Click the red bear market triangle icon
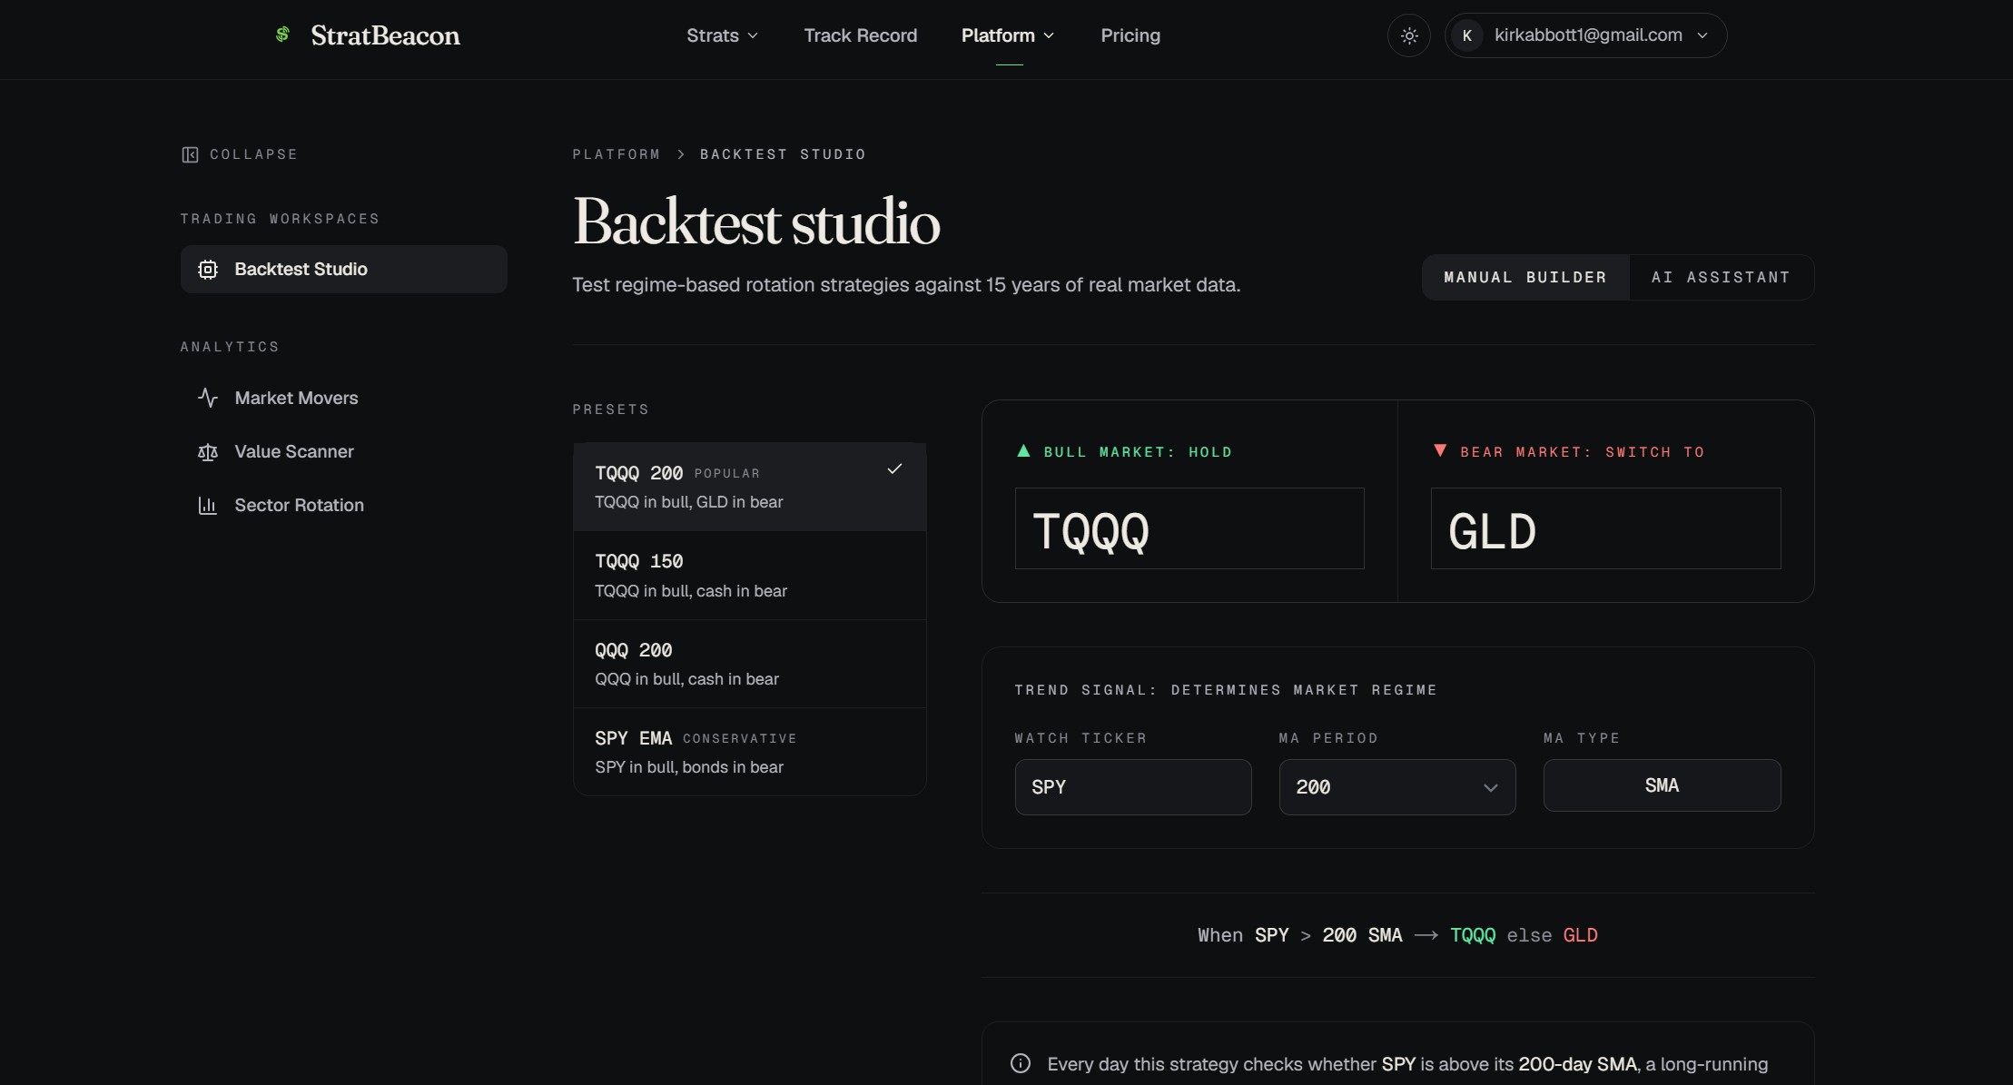The height and width of the screenshot is (1085, 2013). click(x=1440, y=450)
